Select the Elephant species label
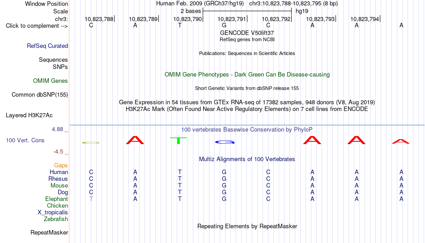Image resolution: width=425 pixels, height=243 pixels. [x=56, y=199]
